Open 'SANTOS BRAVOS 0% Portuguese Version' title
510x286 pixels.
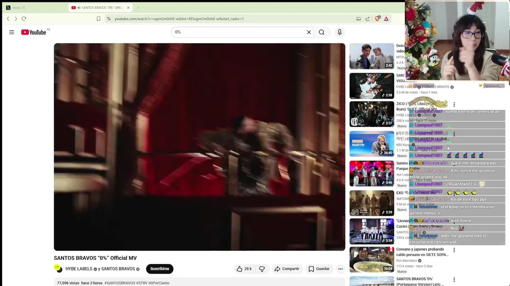point(420,282)
